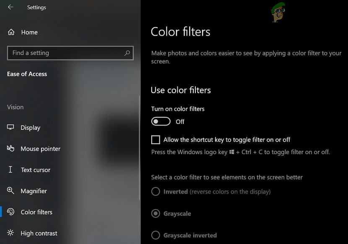
Task: Click the High contrast sun icon
Action: click(11, 233)
